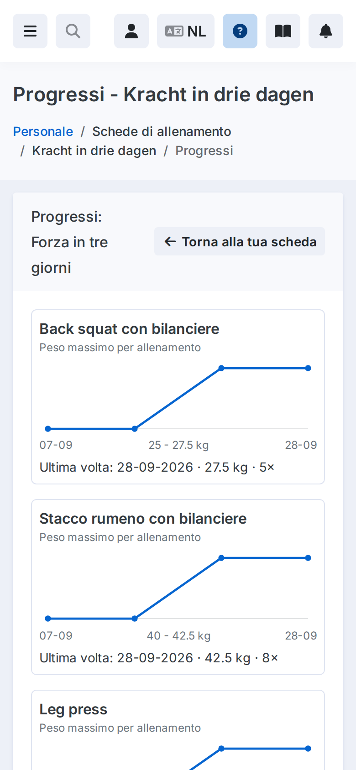Open the hamburger navigation menu

pos(30,31)
